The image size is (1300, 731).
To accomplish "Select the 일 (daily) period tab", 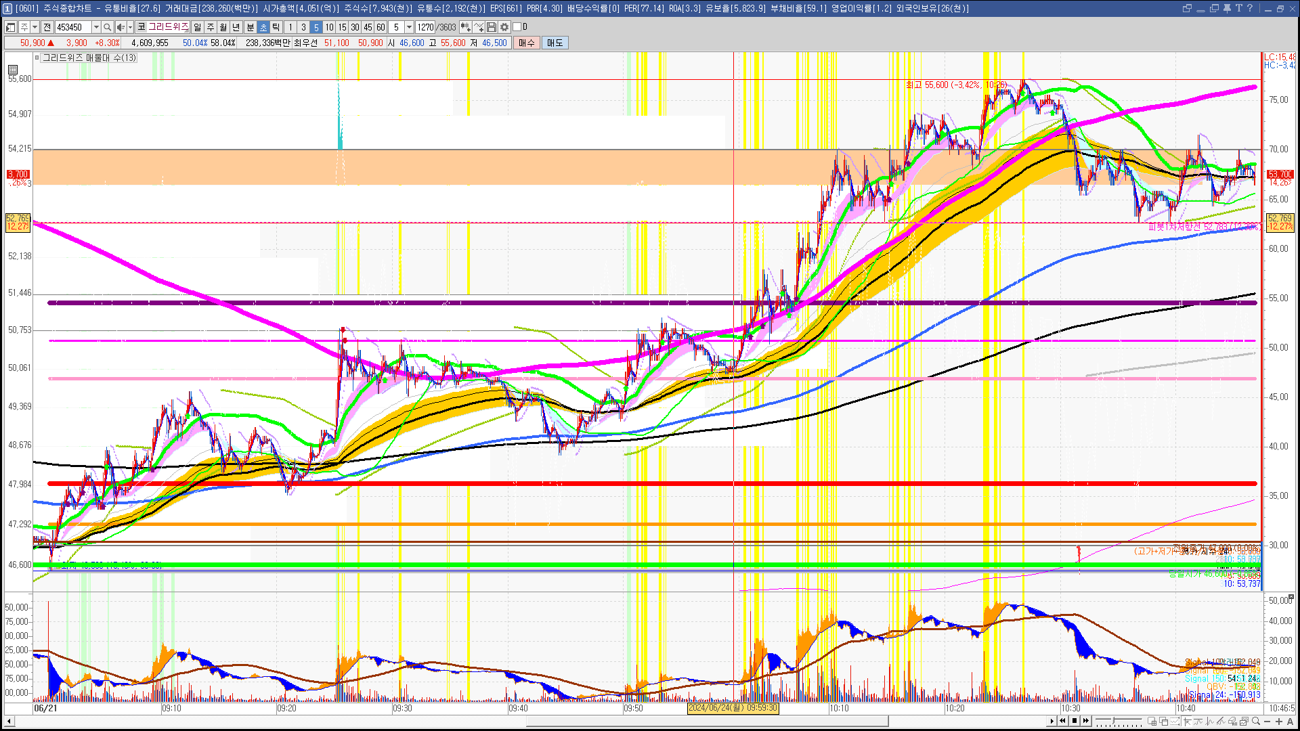I will [x=197, y=27].
